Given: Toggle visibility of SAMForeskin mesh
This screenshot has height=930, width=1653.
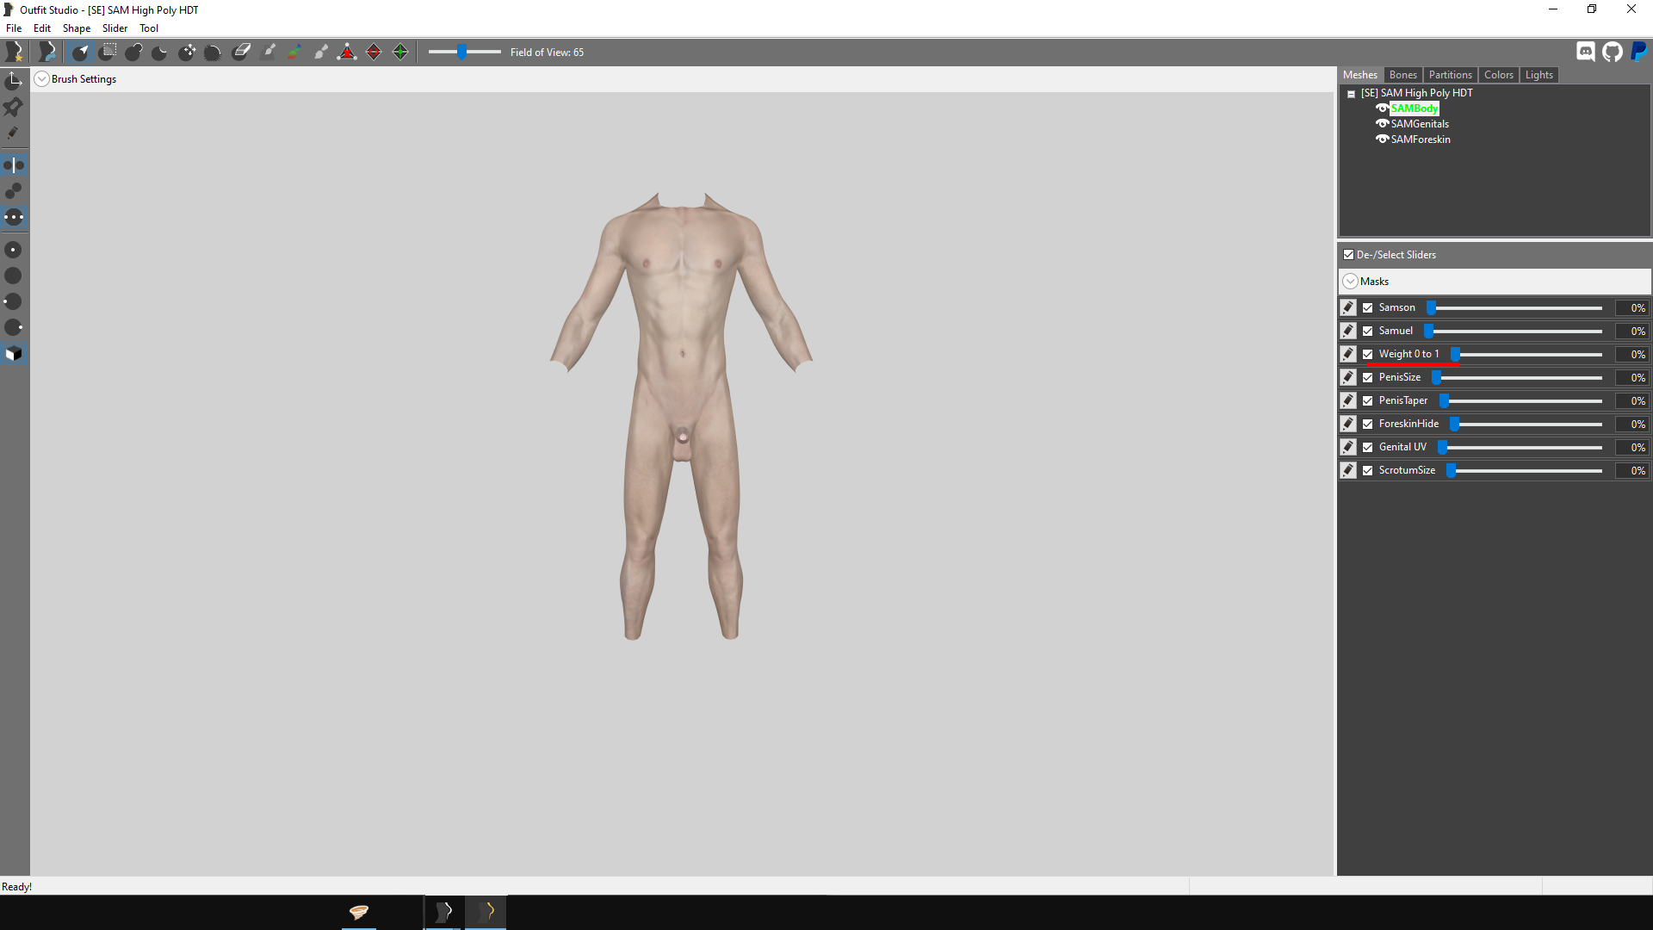Looking at the screenshot, I should [x=1382, y=139].
